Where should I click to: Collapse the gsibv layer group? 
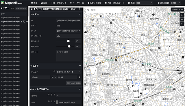click(26, 14)
